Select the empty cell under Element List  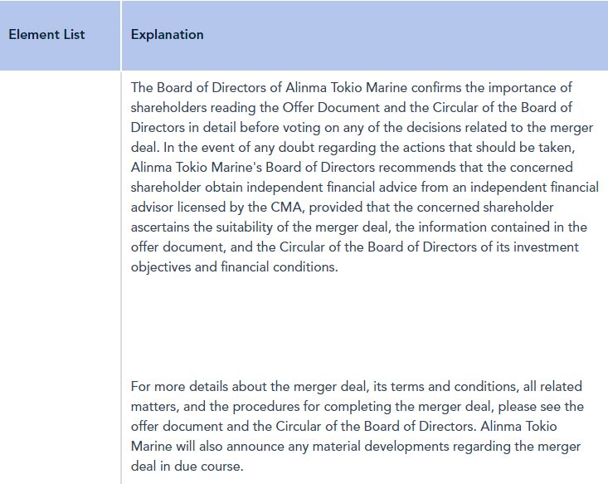pyautogui.click(x=60, y=277)
